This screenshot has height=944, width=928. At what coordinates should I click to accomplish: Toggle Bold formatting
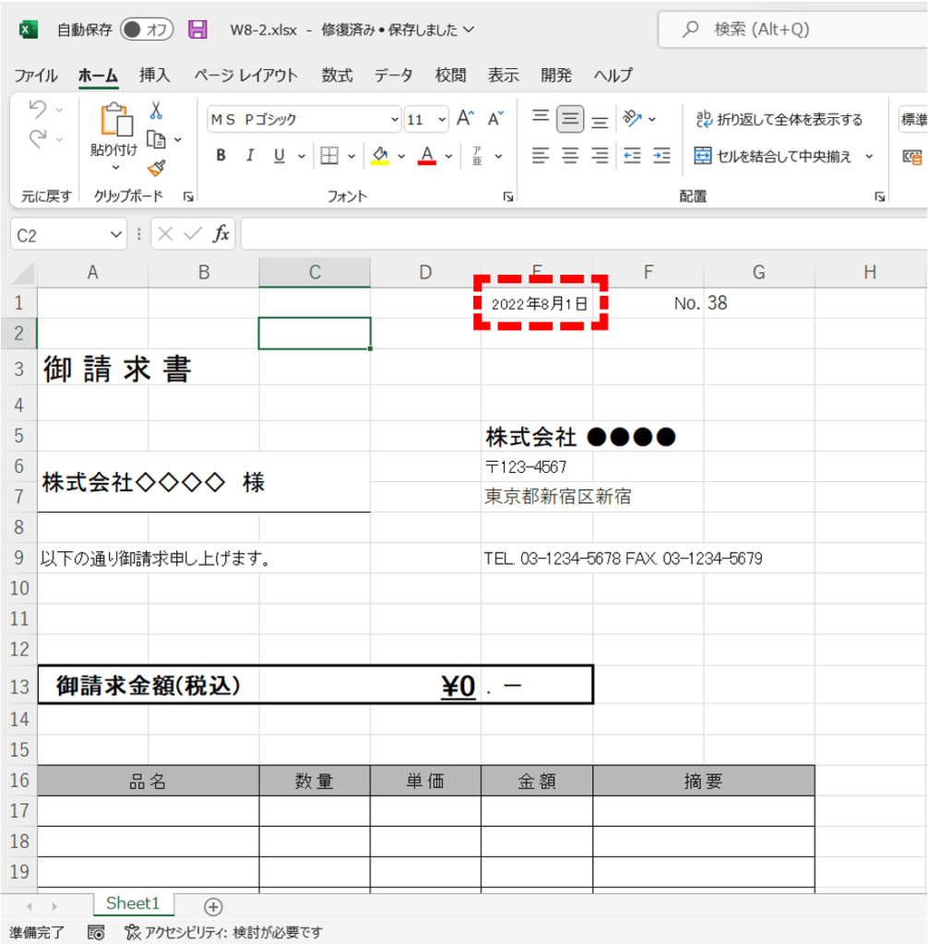click(x=221, y=156)
